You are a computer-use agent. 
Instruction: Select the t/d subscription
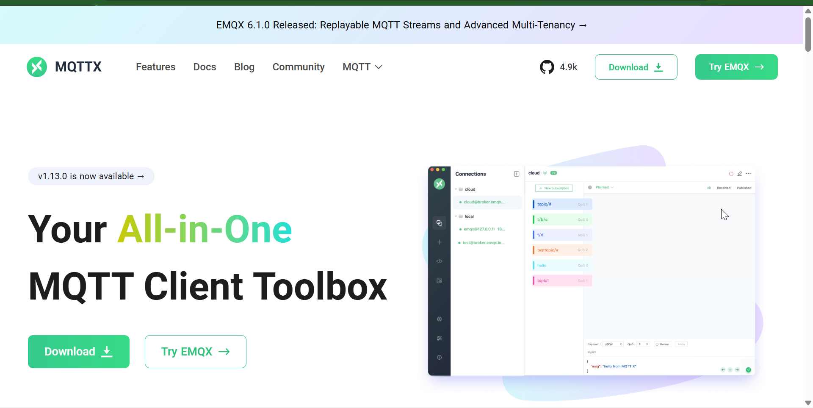point(561,235)
